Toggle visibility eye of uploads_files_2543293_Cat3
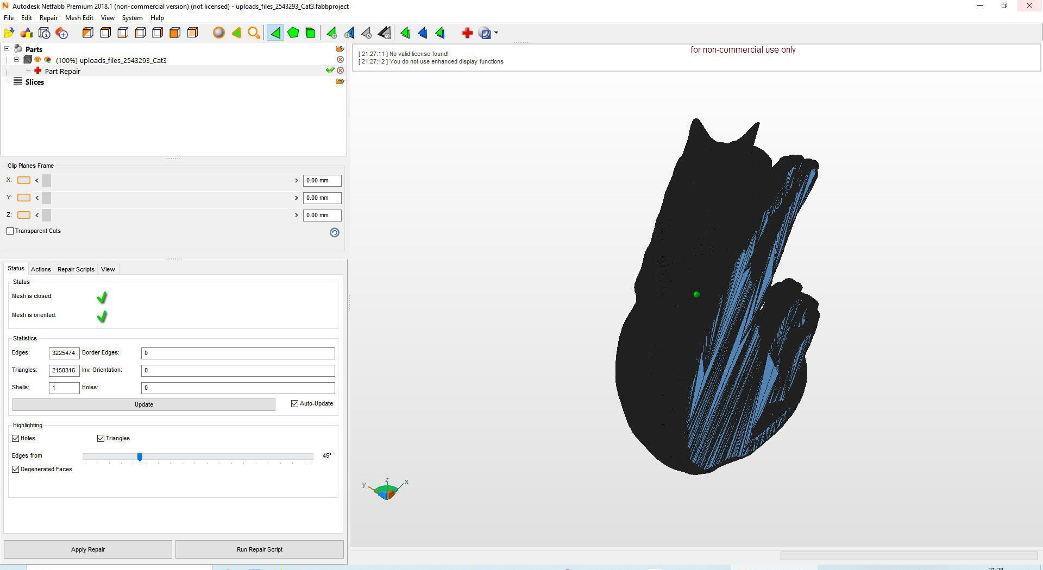Screen dimensions: 1043x570 [x=38, y=60]
